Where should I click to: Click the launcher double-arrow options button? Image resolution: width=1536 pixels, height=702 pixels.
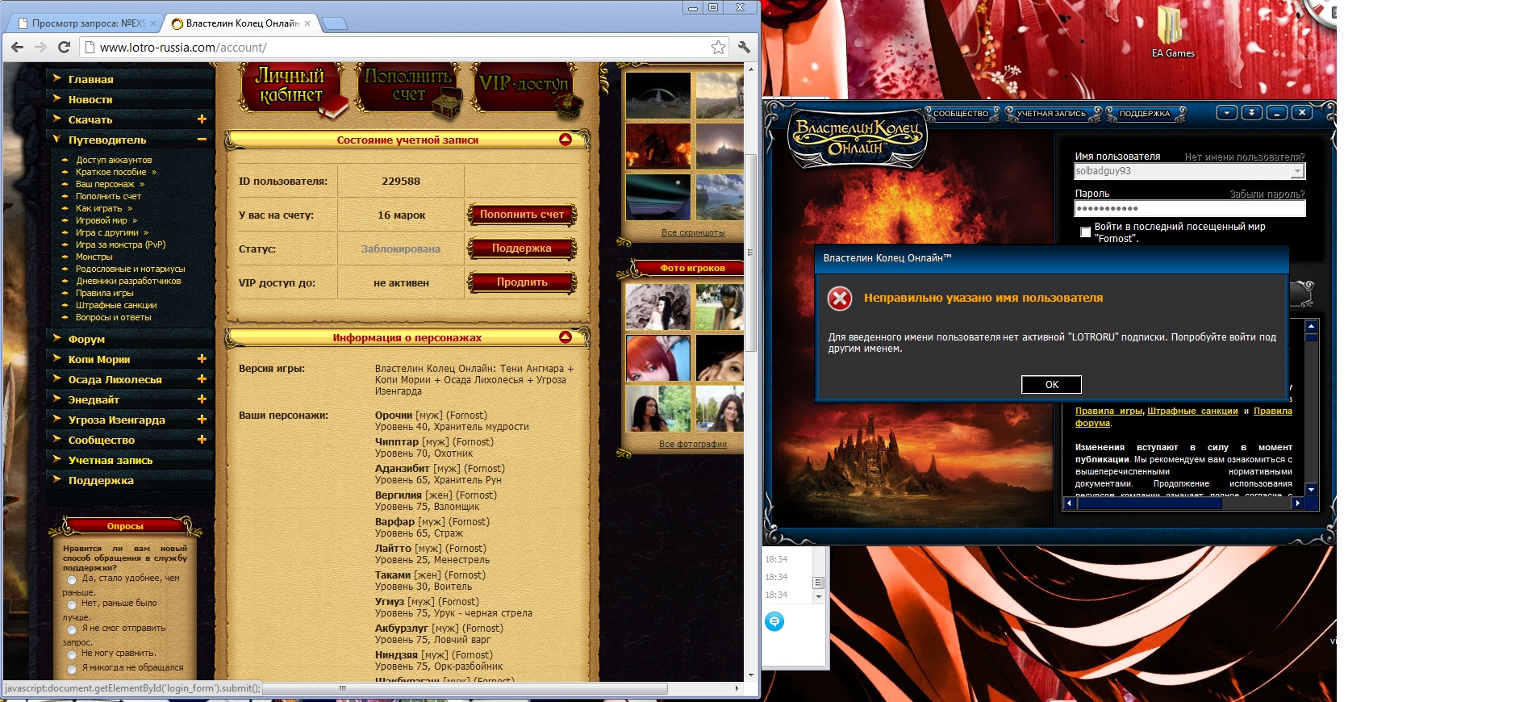(x=1251, y=113)
